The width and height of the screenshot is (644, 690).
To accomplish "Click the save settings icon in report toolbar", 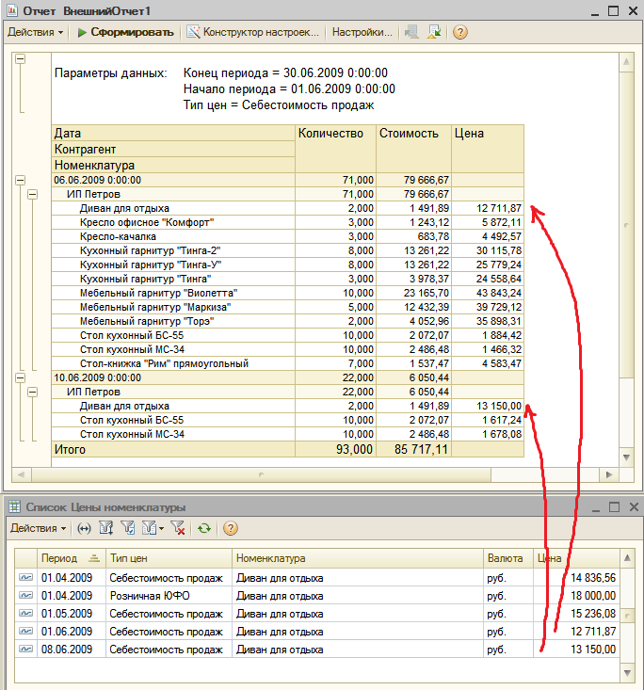I will click(434, 32).
